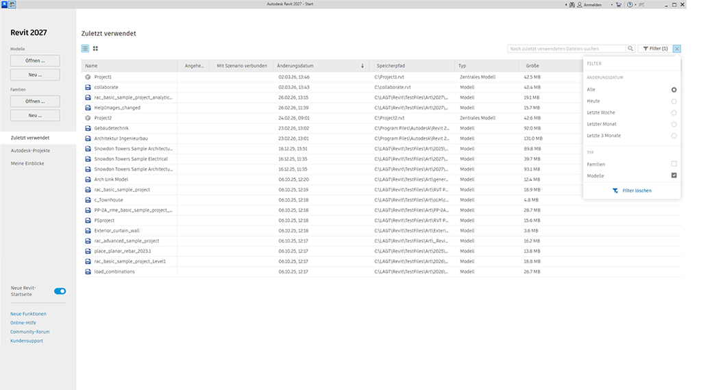Click the home view icon beside Revit logo

coord(12,5)
